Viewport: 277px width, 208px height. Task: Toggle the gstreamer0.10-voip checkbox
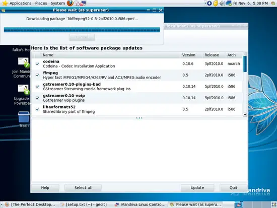[37, 98]
